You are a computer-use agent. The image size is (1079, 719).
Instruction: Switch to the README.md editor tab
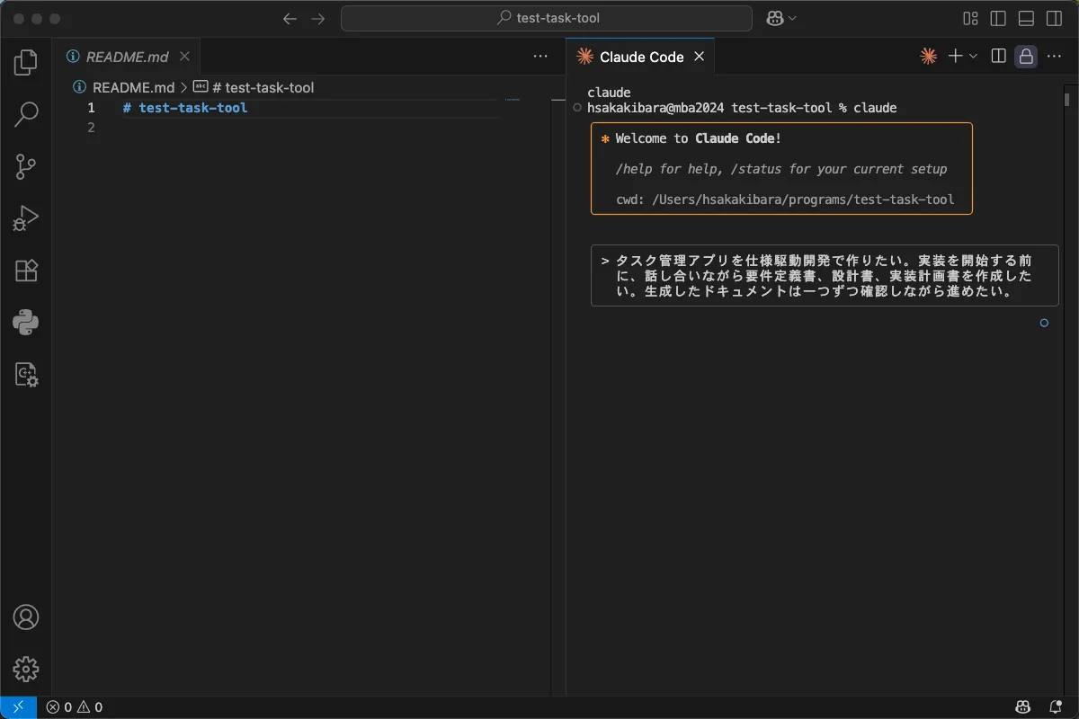coord(127,57)
